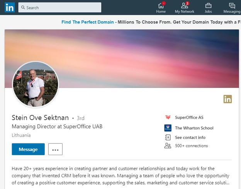Screen dimensions: 241x189
Task: Open the See contact info link
Action: point(190,137)
